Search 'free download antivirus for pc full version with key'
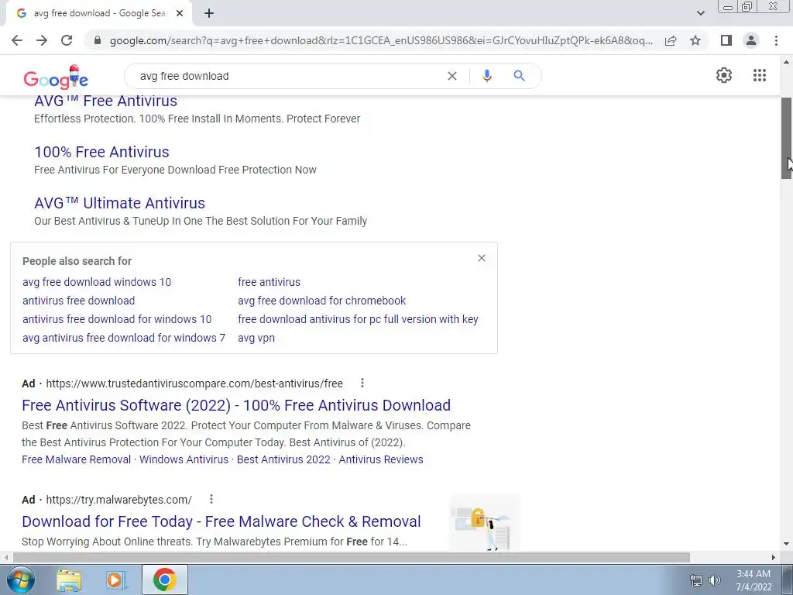Viewport: 793px width, 595px height. [358, 319]
